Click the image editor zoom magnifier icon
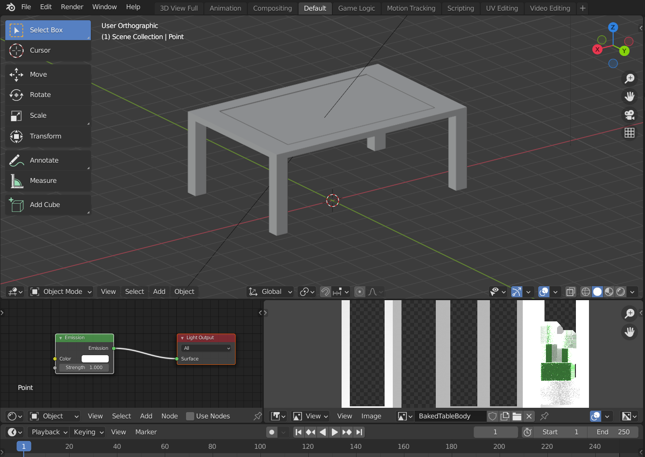The image size is (645, 457). click(630, 314)
